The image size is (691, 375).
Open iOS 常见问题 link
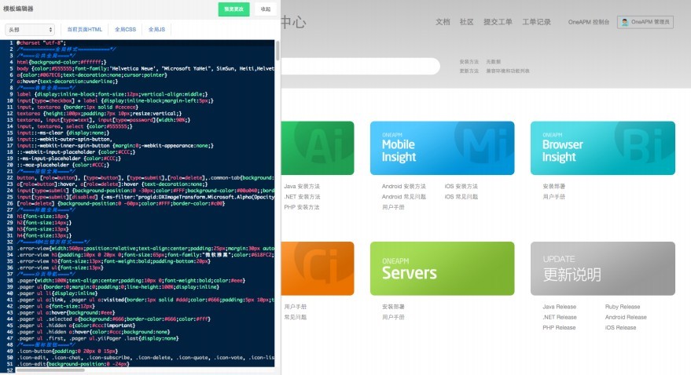coord(461,197)
